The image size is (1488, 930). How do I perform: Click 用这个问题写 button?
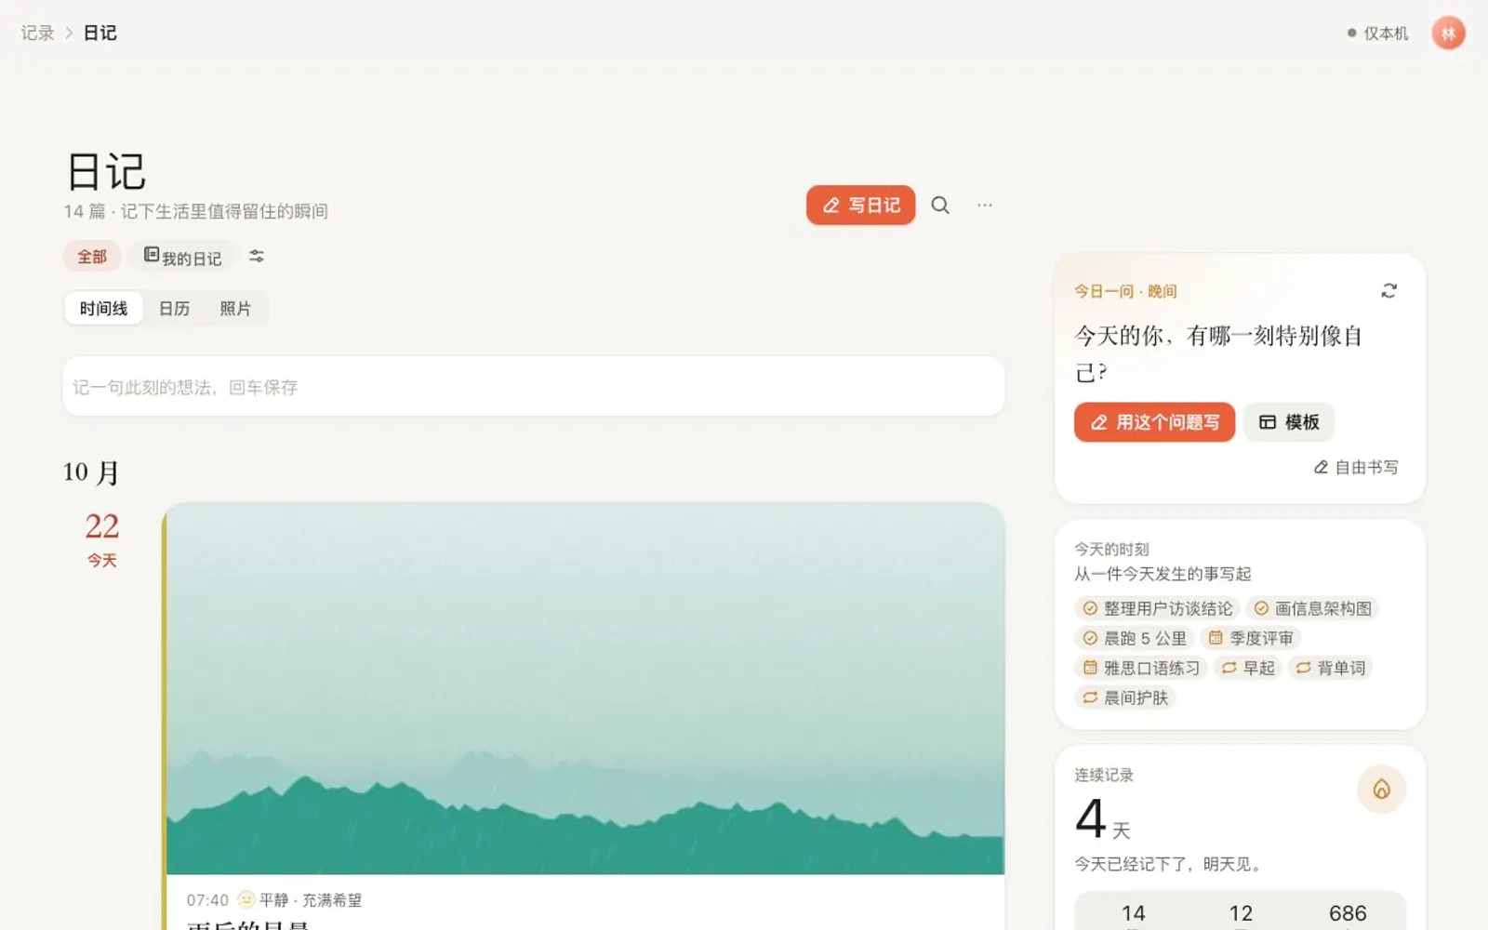pyautogui.click(x=1154, y=422)
